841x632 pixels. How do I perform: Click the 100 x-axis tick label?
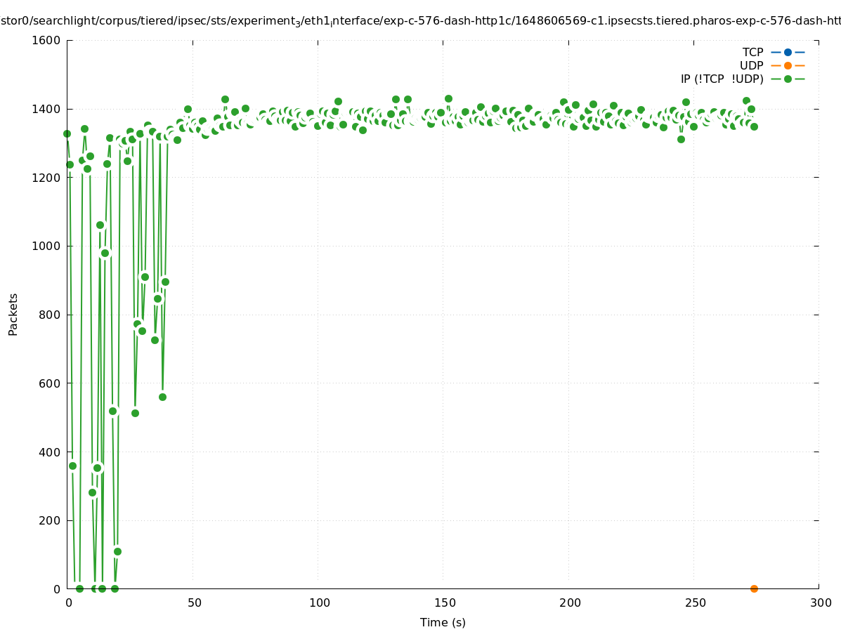tap(319, 603)
